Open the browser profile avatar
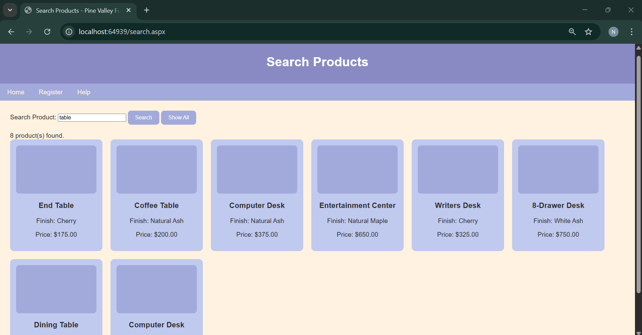The image size is (642, 335). (x=614, y=32)
